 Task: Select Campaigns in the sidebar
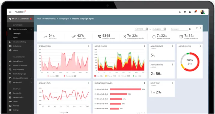coord(17,34)
